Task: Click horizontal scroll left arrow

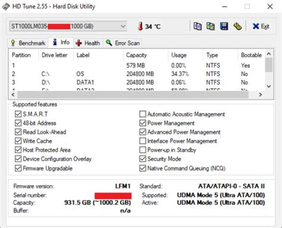Action: pos(13,94)
